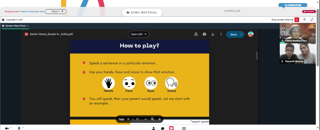Expand microphone options chevron

click(23, 127)
